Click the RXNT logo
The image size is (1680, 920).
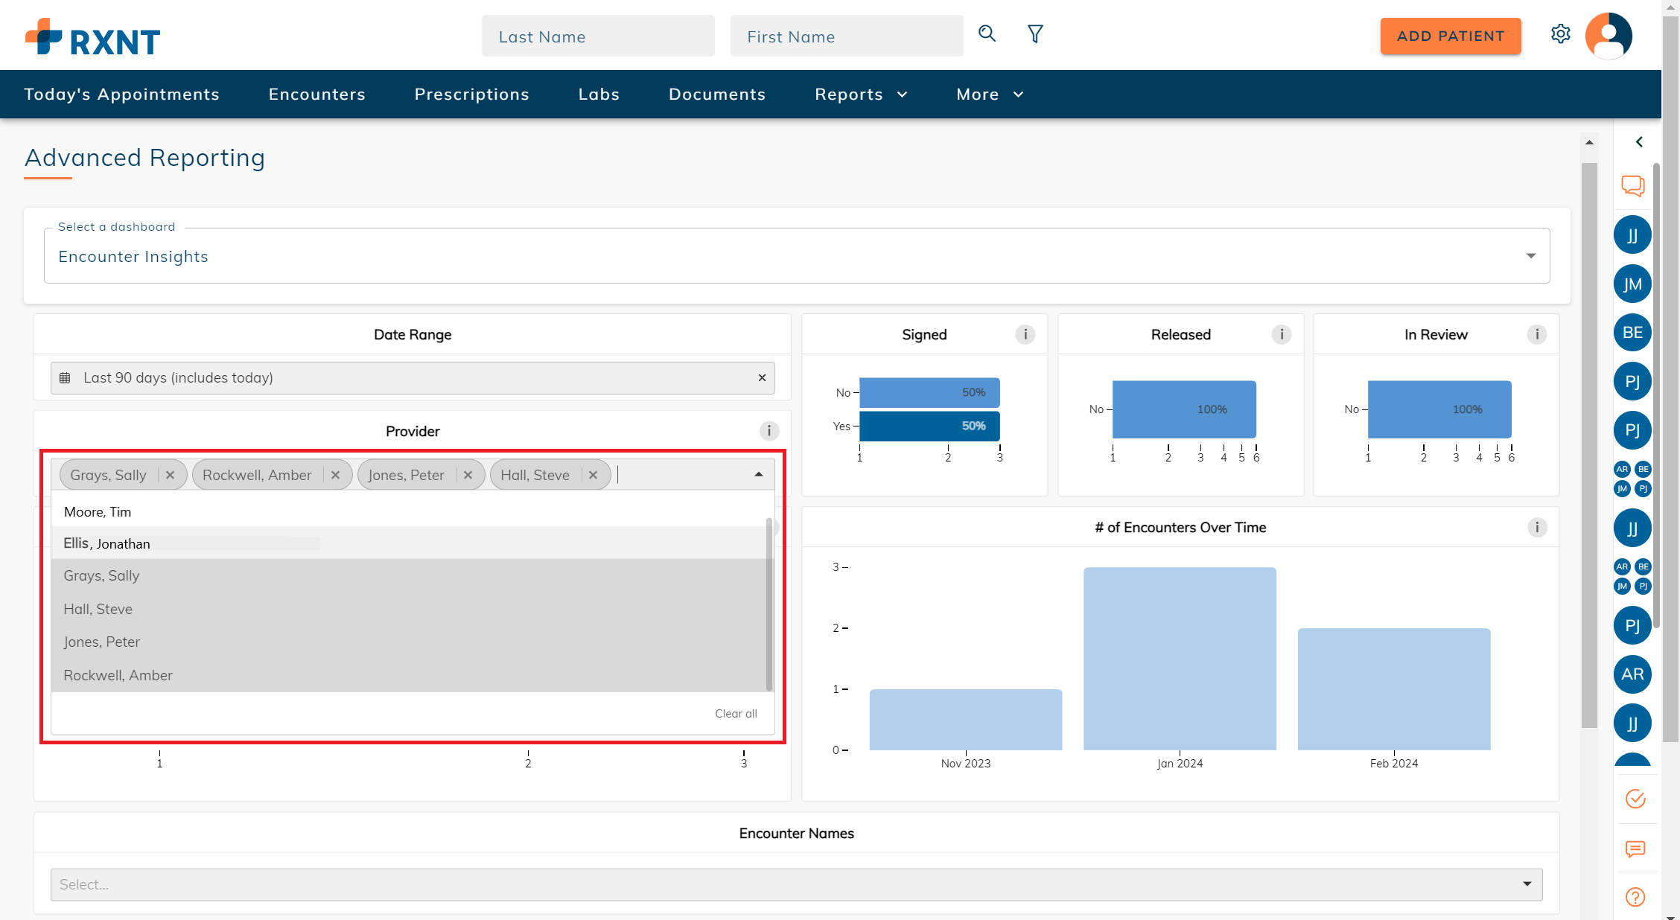coord(93,37)
